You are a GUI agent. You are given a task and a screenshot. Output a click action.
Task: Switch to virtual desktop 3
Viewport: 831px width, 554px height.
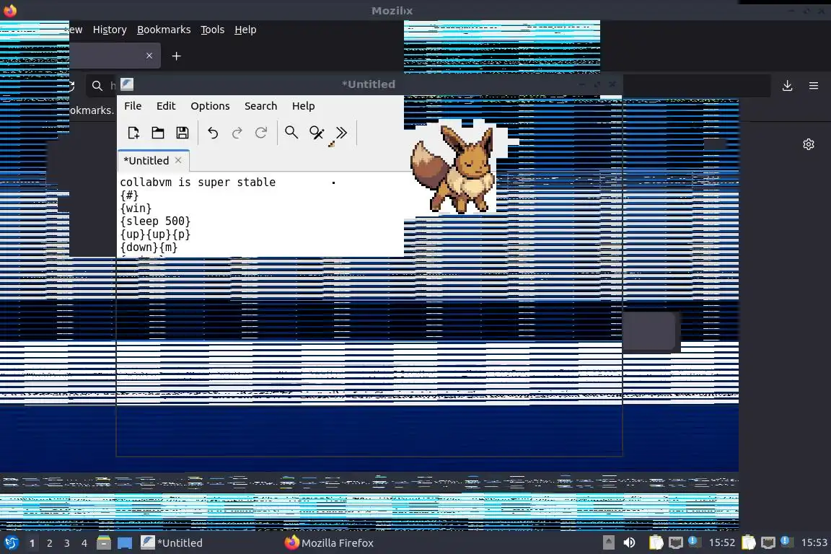click(67, 543)
